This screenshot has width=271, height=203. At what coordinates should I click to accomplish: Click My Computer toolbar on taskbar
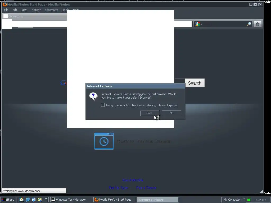click(x=232, y=200)
